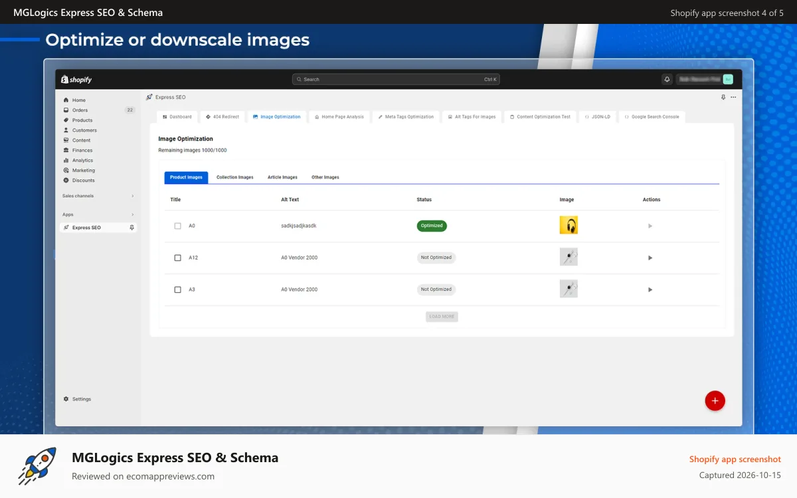Click the pin icon at top right of app
This screenshot has height=498, width=797.
[723, 97]
